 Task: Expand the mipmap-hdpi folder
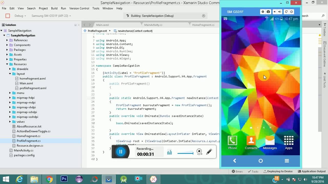[x=10, y=98]
